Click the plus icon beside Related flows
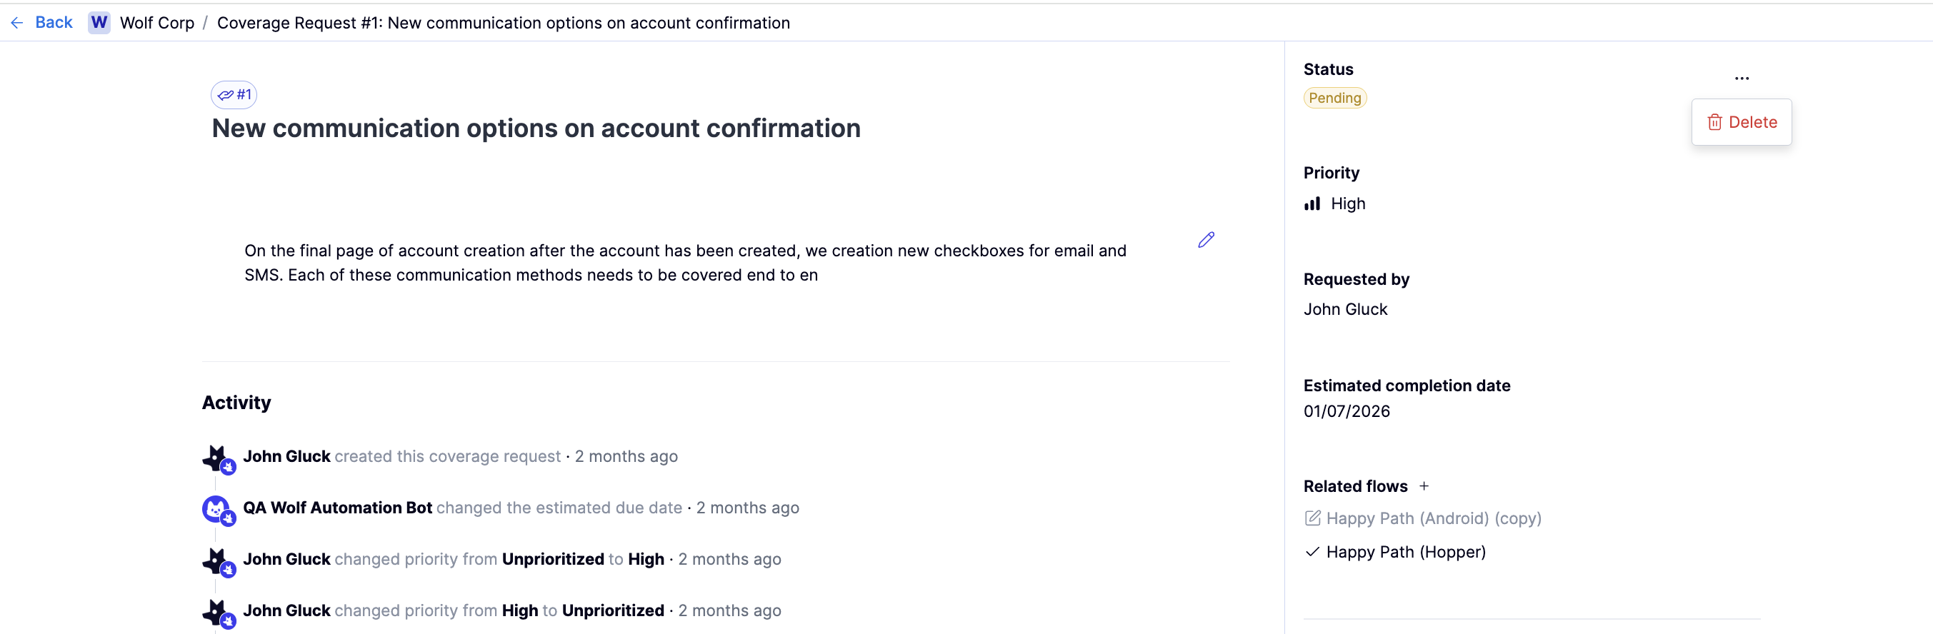 [1424, 486]
